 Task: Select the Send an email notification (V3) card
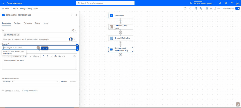[120, 49]
